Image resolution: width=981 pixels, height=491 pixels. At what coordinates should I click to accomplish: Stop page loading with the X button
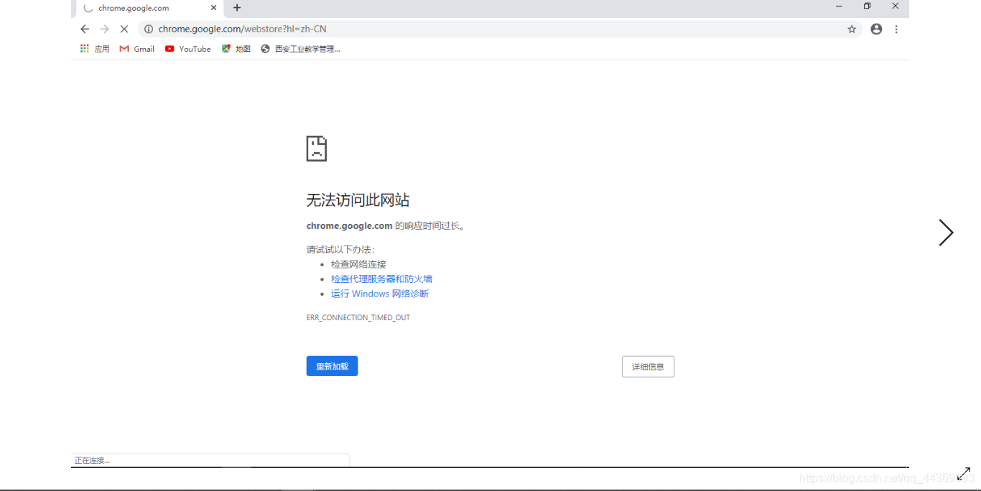point(124,29)
